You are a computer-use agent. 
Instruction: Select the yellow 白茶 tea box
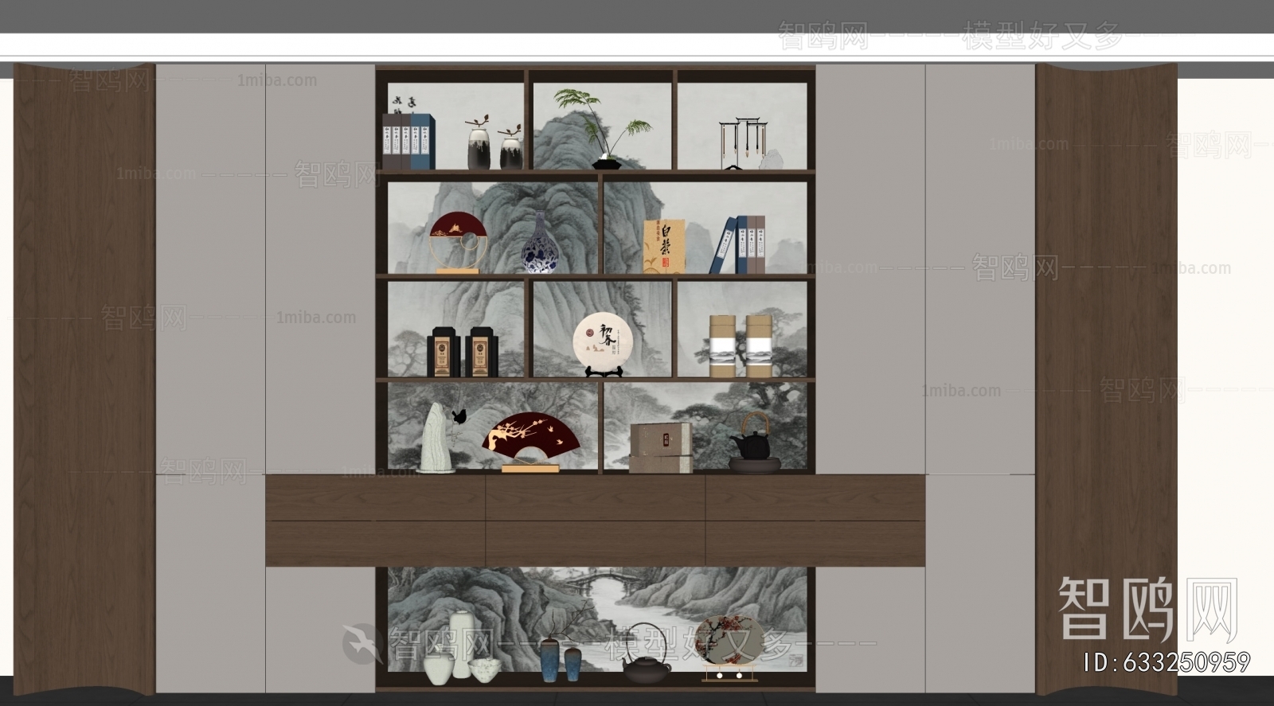pyautogui.click(x=664, y=246)
